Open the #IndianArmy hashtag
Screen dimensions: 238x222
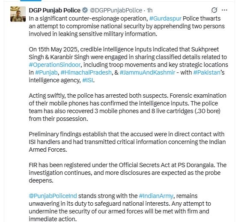click(x=156, y=196)
